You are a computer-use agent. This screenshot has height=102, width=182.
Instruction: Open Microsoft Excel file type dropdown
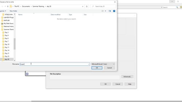point(103,64)
